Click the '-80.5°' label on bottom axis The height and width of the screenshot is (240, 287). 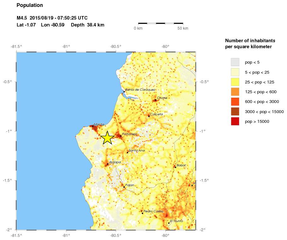[116, 235]
